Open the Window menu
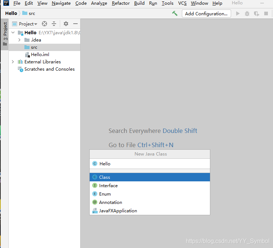This screenshot has height=248, width=273. (199, 3)
